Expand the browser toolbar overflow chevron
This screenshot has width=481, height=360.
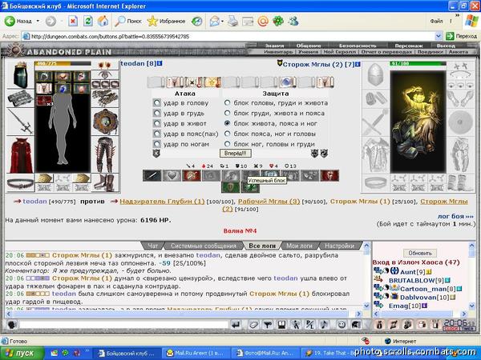[458, 15]
